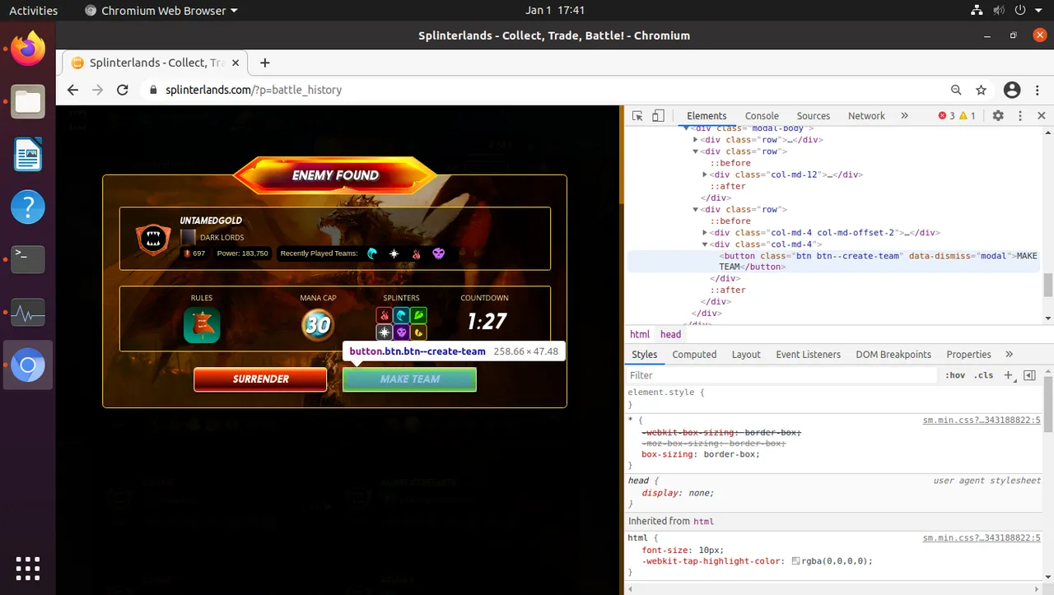This screenshot has height=595, width=1054.
Task: Show more DevTools tabs chevron
Action: click(904, 116)
